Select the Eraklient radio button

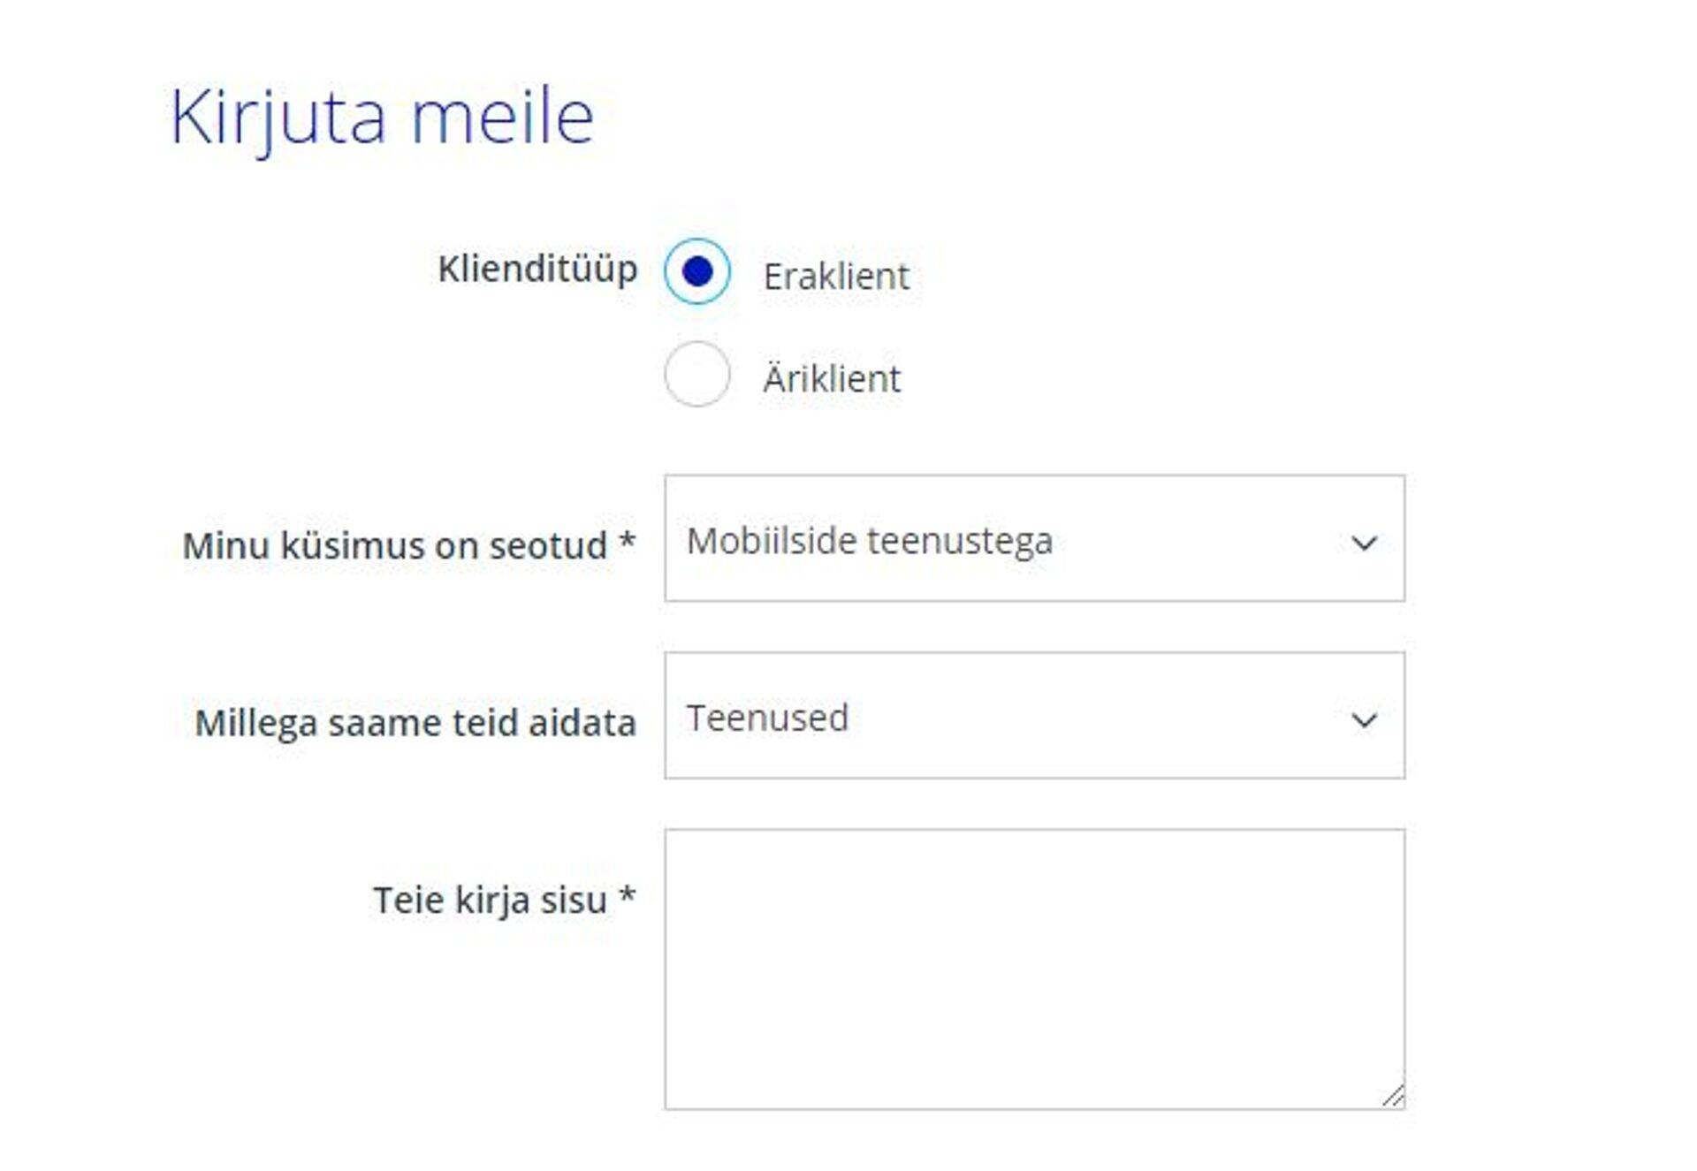[697, 271]
